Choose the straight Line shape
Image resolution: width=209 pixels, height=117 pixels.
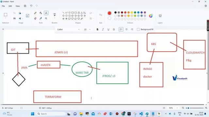(x=63, y=13)
